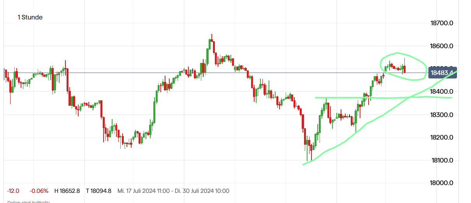Click the 18700.0 price axis label

point(442,23)
